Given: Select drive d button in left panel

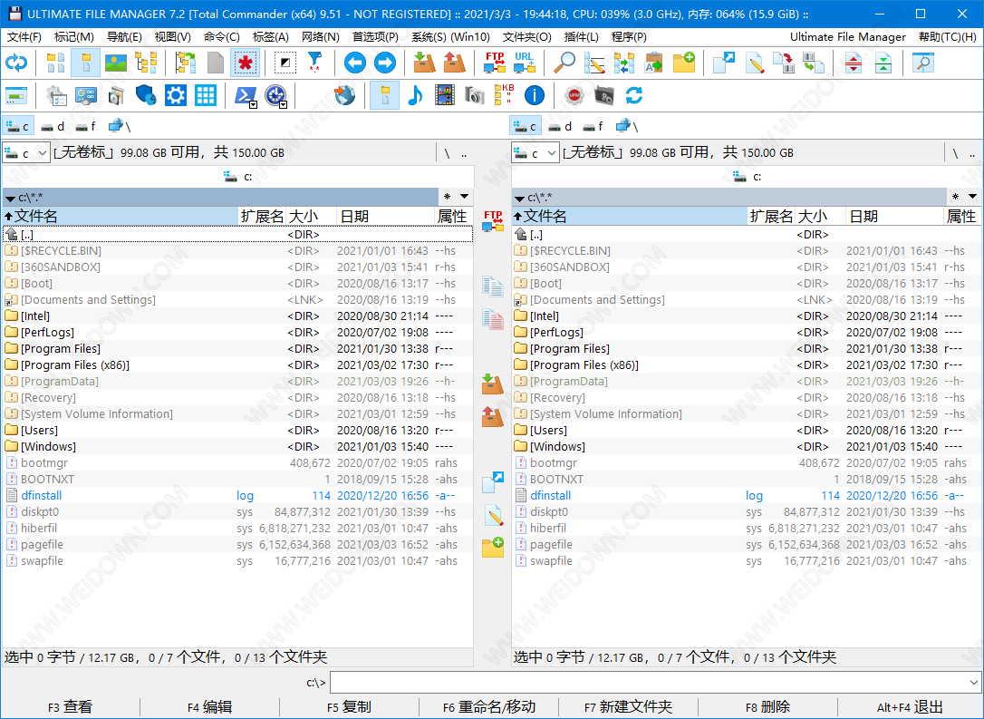Looking at the screenshot, I should pyautogui.click(x=53, y=126).
